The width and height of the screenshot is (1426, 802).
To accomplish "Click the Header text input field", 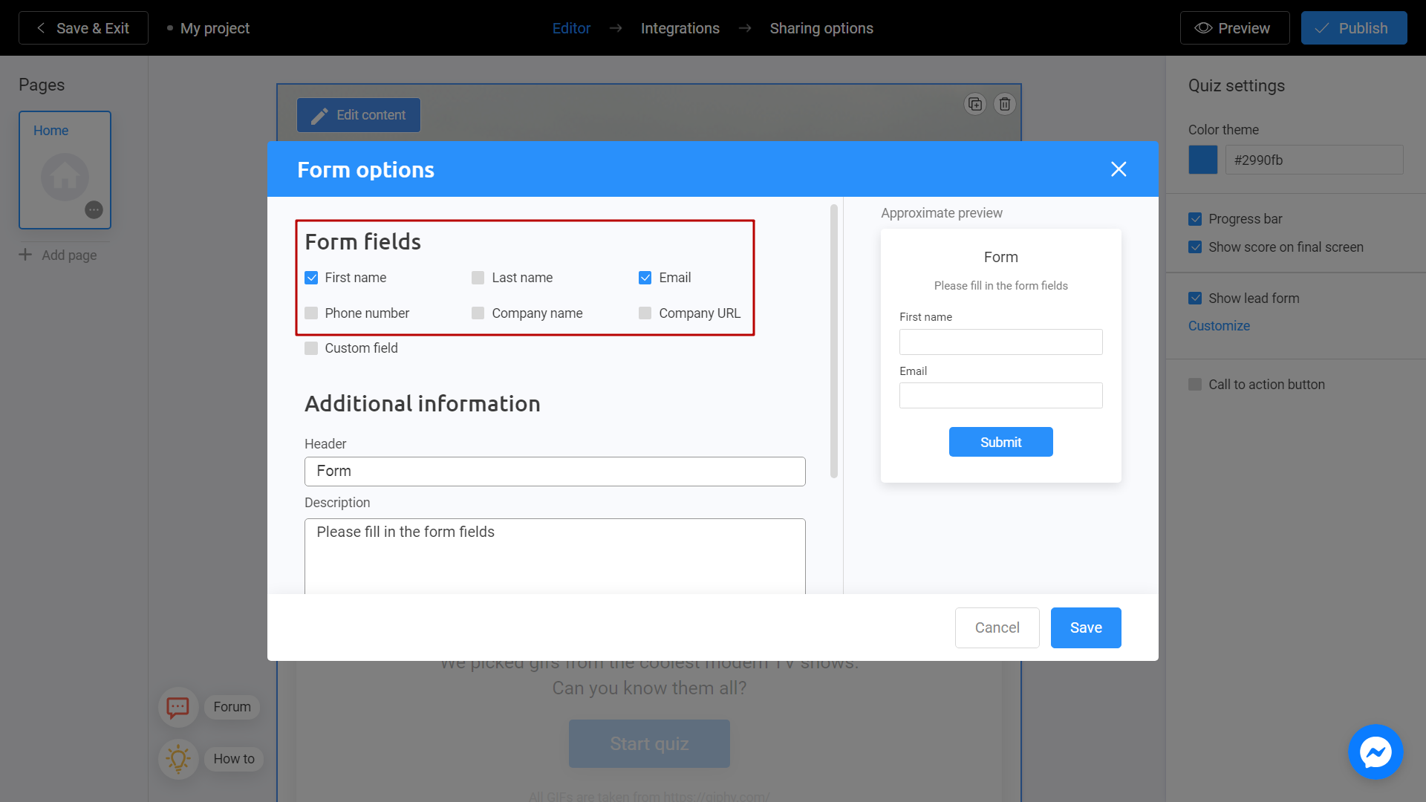I will tap(554, 471).
